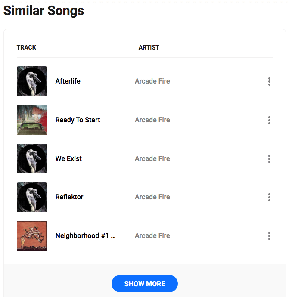
Task: Select the Reflektor track name
Action: [69, 197]
